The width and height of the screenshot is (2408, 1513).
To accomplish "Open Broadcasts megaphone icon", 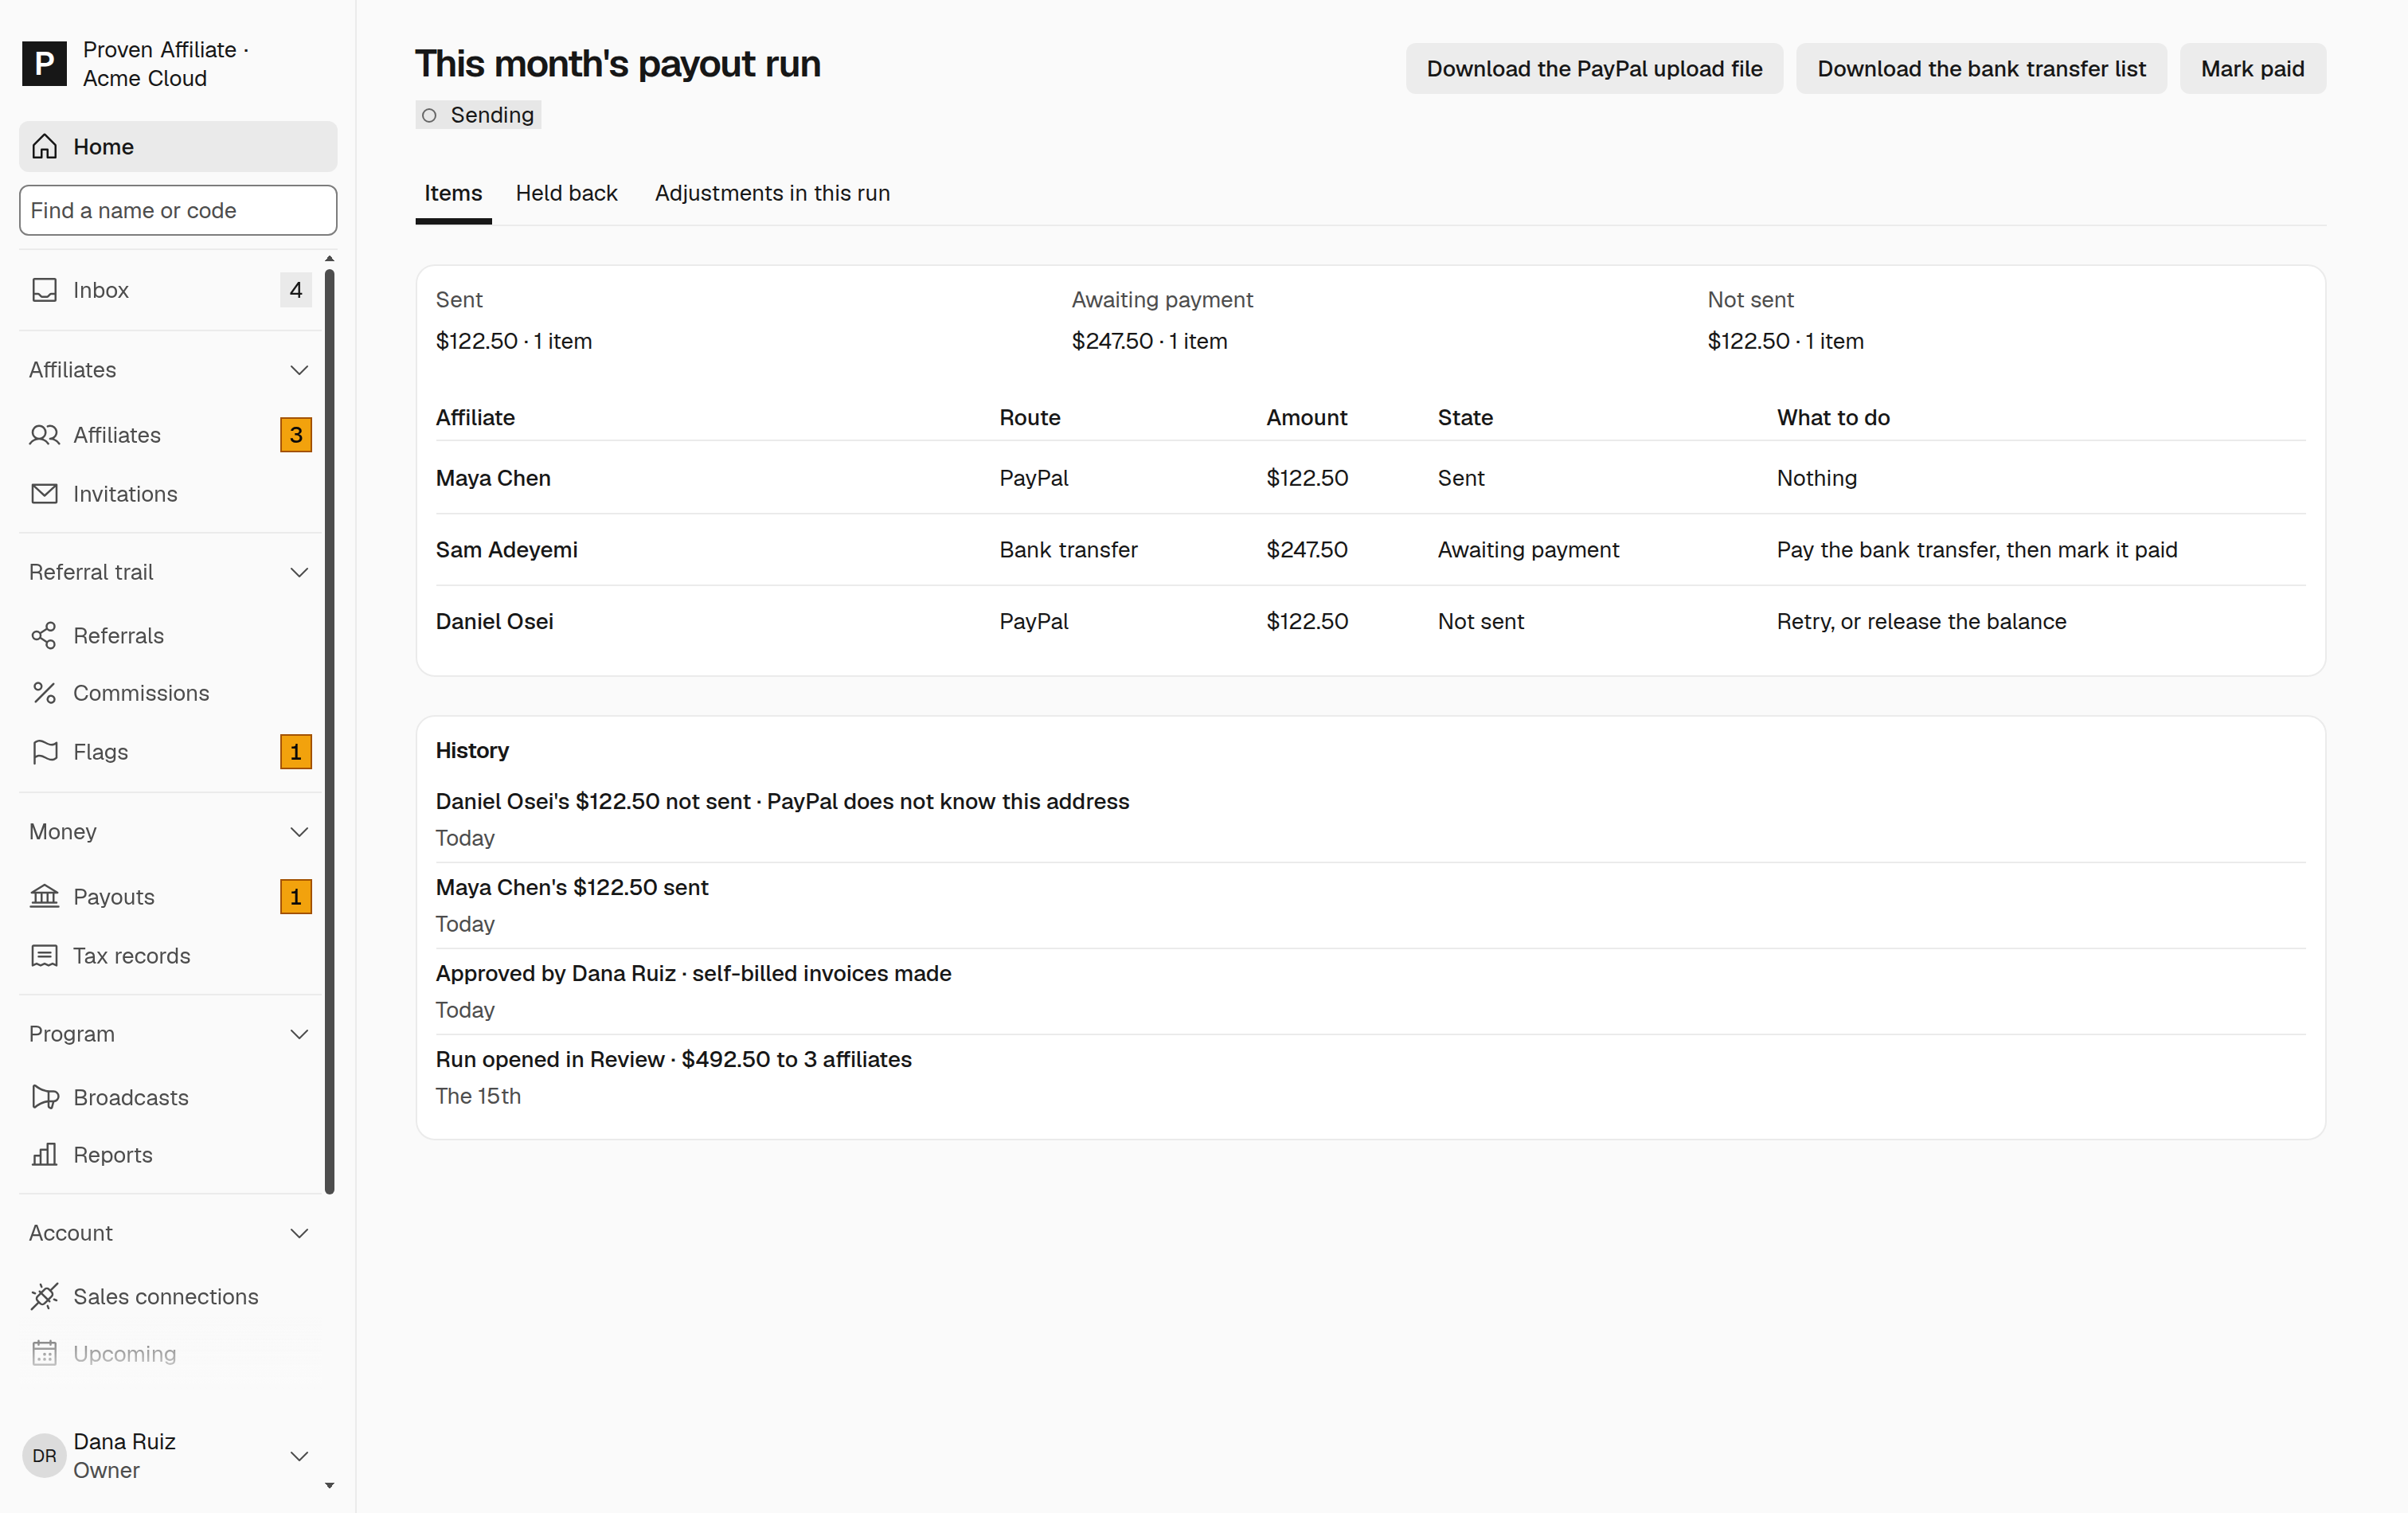I will pyautogui.click(x=44, y=1098).
